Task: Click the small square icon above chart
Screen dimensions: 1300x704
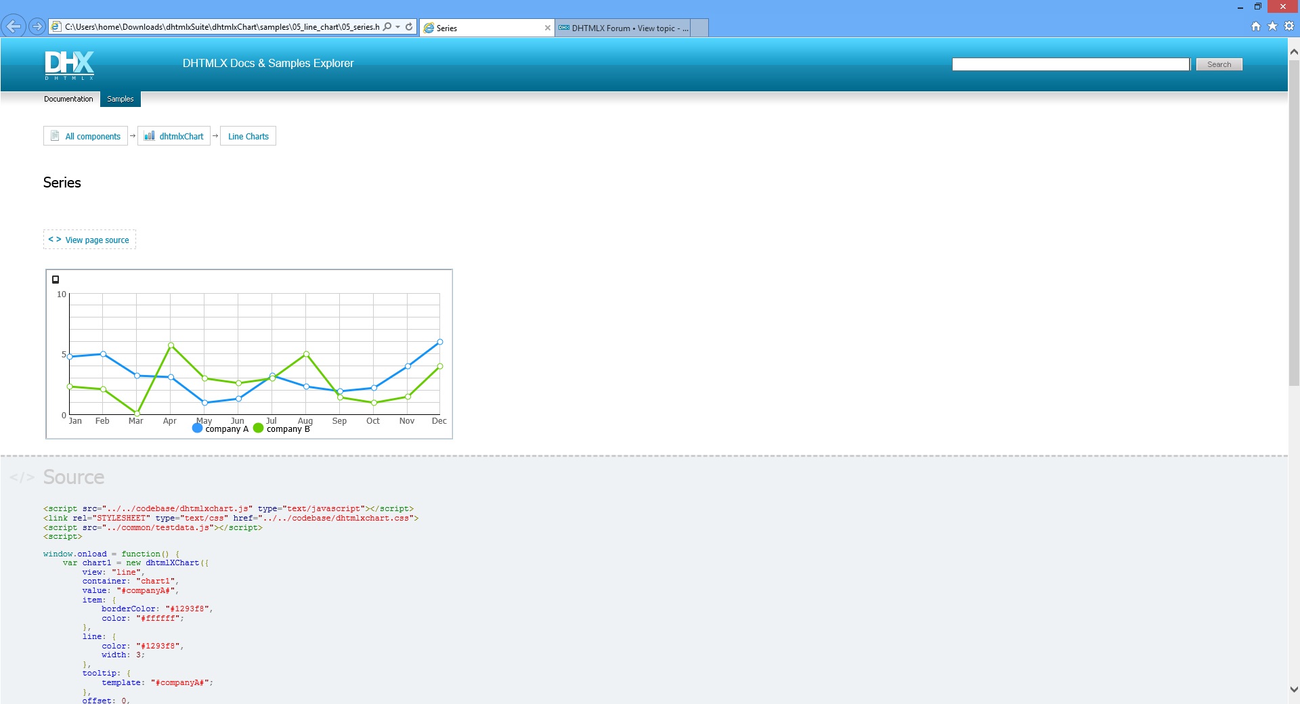Action: [x=56, y=280]
